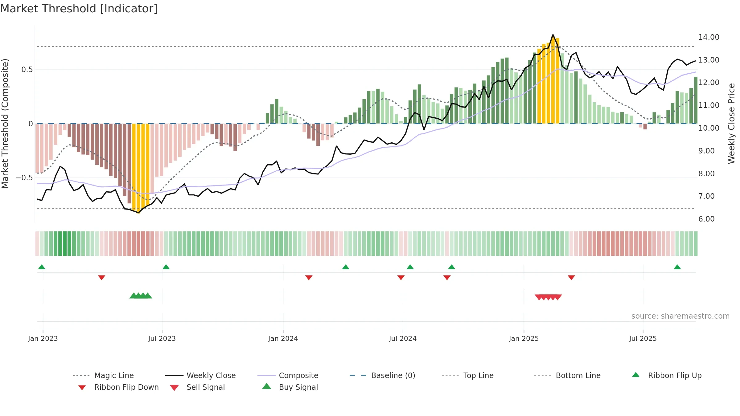Toggle the Ribbon Flip Up legend entry

(667, 375)
